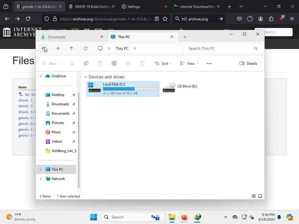Image resolution: width=299 pixels, height=224 pixels.
Task: Toggle Firefox reader view icon
Action: 157,19
